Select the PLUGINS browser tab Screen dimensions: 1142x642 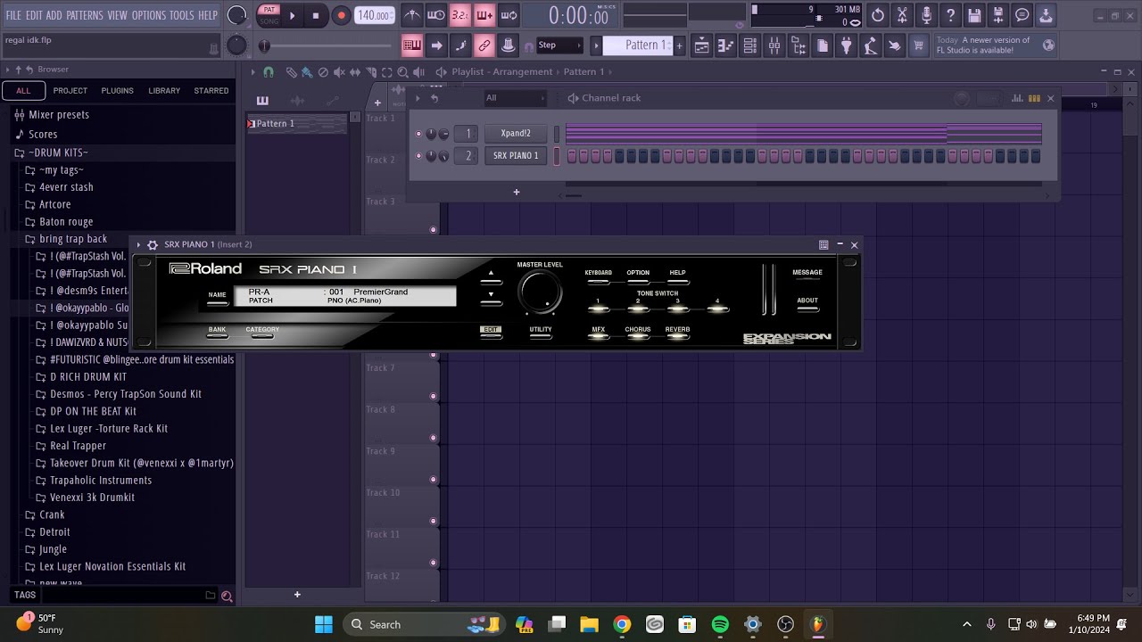point(117,90)
